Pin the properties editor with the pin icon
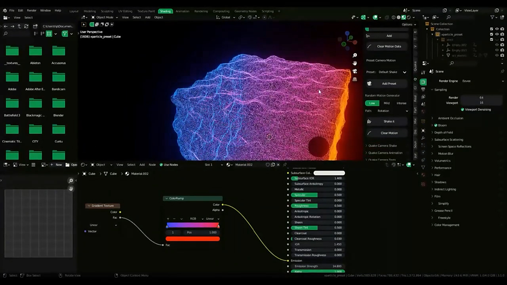Image resolution: width=507 pixels, height=285 pixels. click(x=502, y=71)
